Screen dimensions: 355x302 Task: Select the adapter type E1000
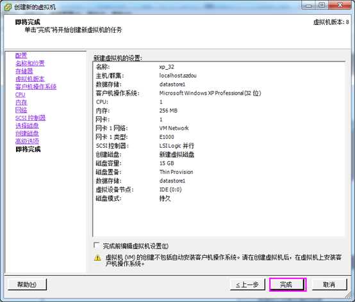167,137
